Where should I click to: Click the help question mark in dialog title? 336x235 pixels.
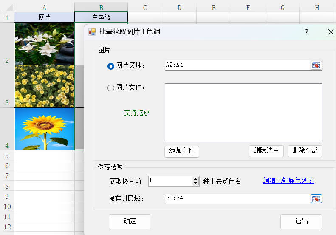tap(307, 32)
